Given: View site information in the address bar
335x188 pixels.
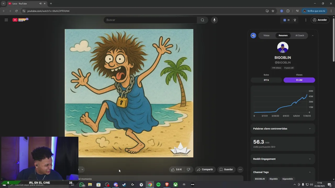Looking at the screenshot, I should (x=24, y=11).
